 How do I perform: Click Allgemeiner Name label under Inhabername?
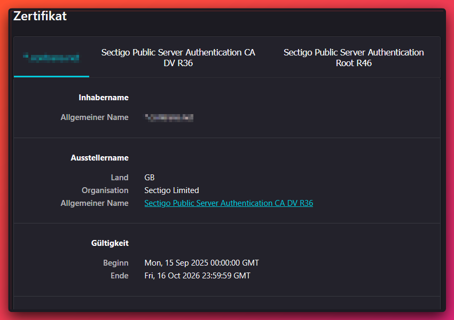[95, 117]
